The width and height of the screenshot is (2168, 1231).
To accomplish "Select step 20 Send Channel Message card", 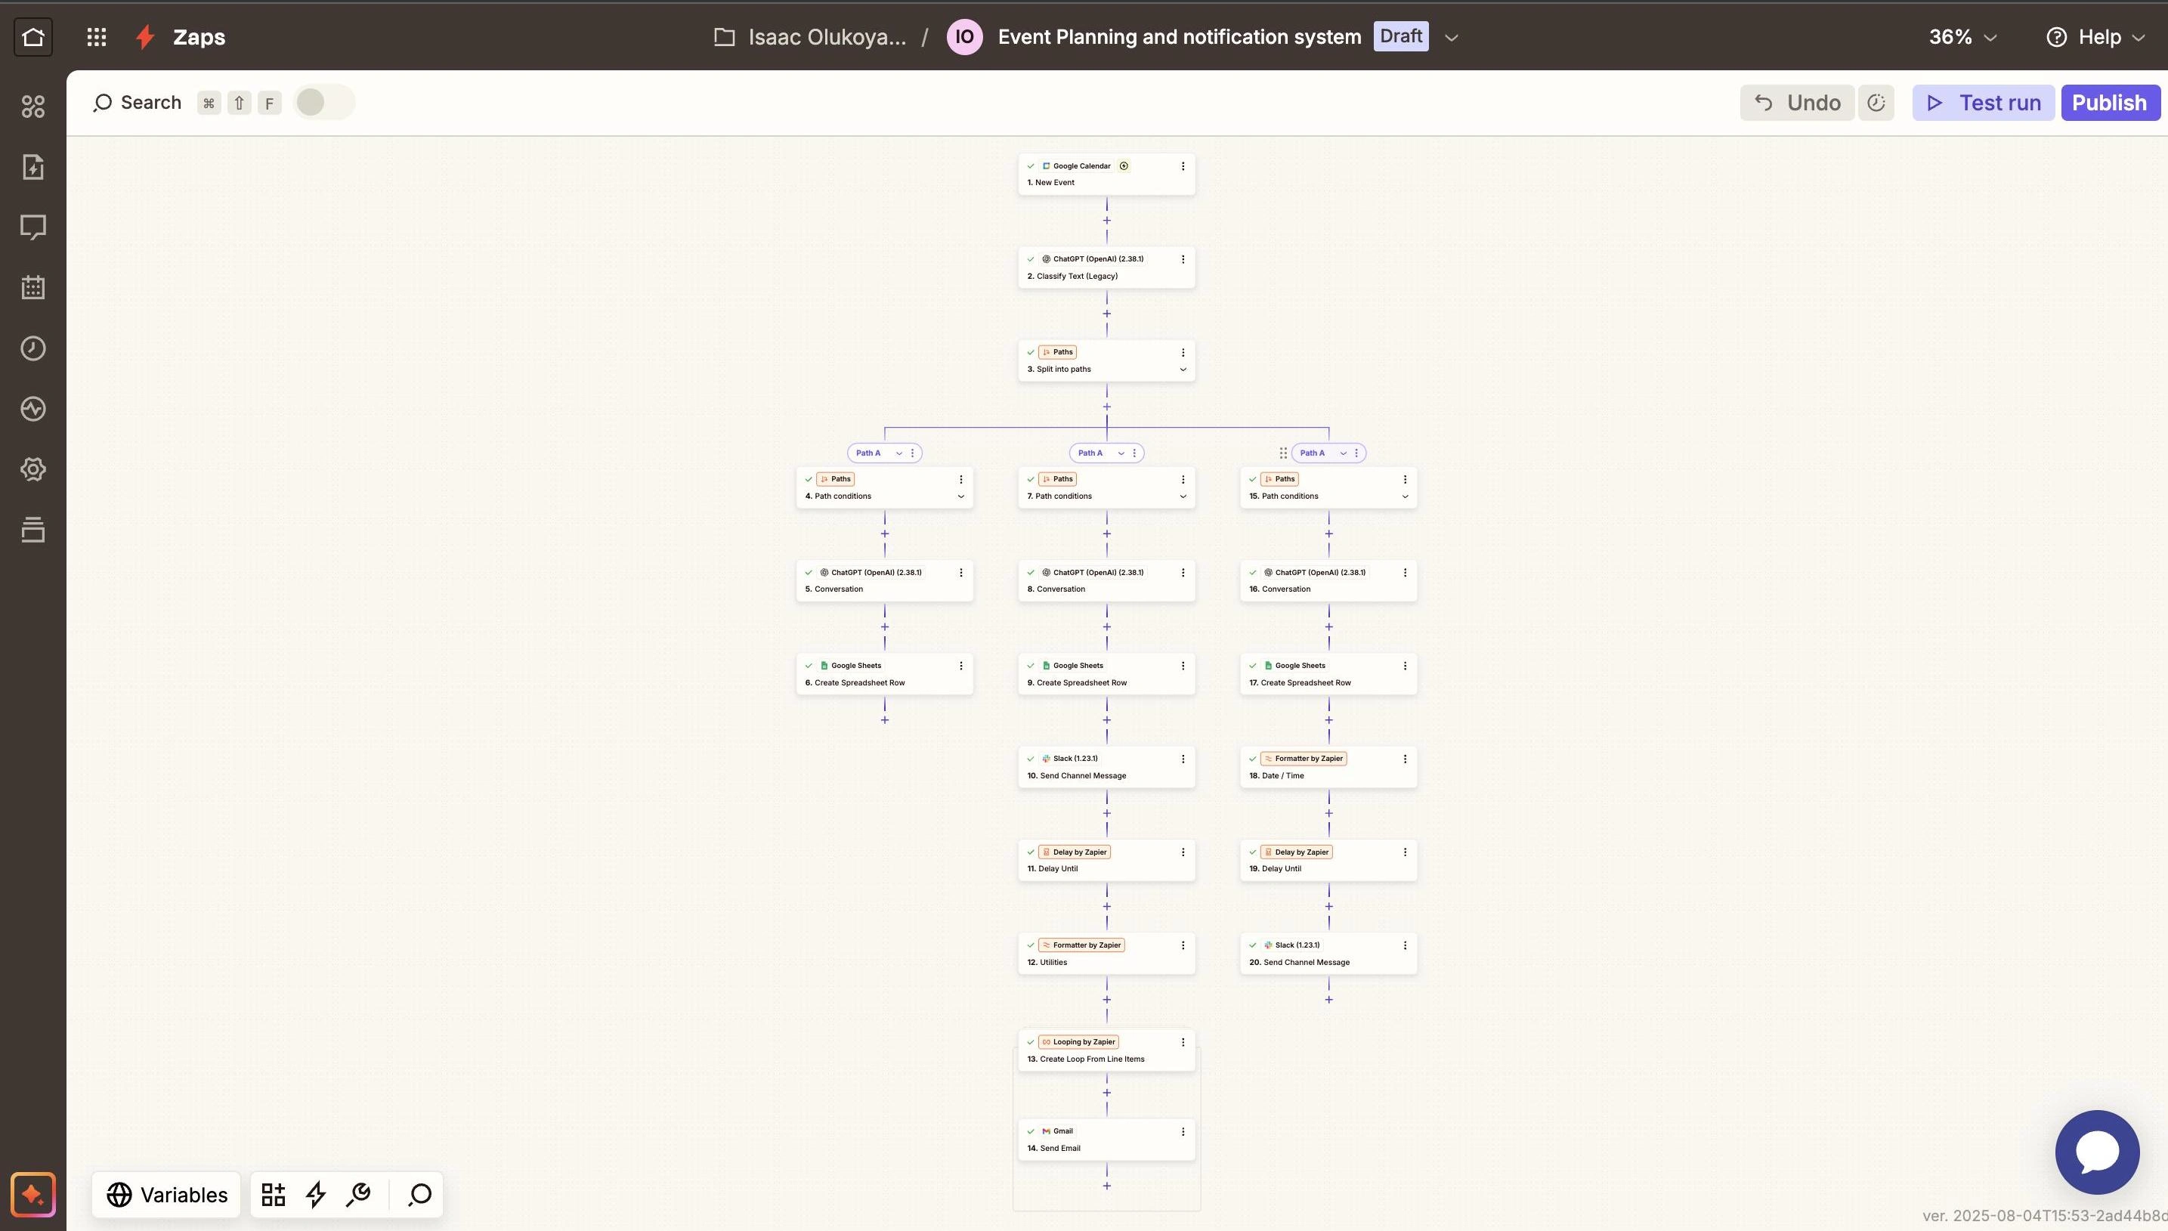I will (1328, 954).
